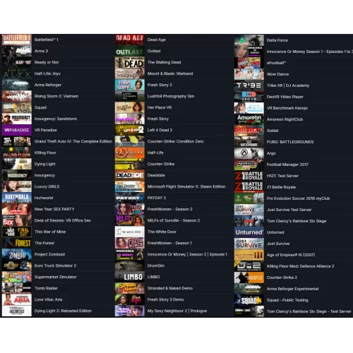353x353 pixels.
Task: Select the Unturned game icon
Action: click(249, 232)
